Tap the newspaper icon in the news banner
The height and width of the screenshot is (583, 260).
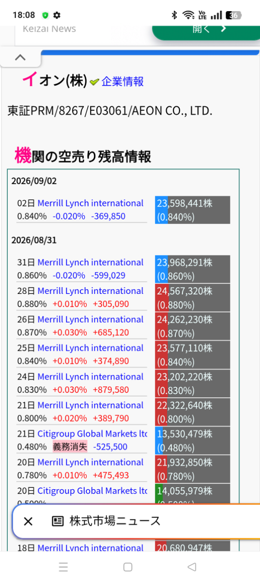pos(58,521)
